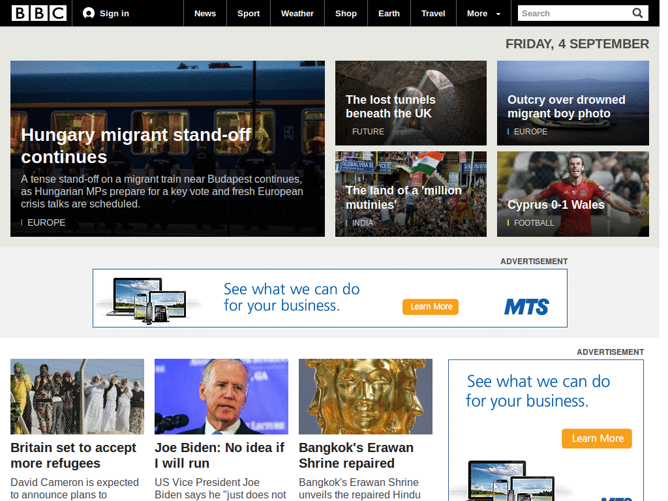This screenshot has height=501, width=668.
Task: Open the Shop section
Action: 346,13
